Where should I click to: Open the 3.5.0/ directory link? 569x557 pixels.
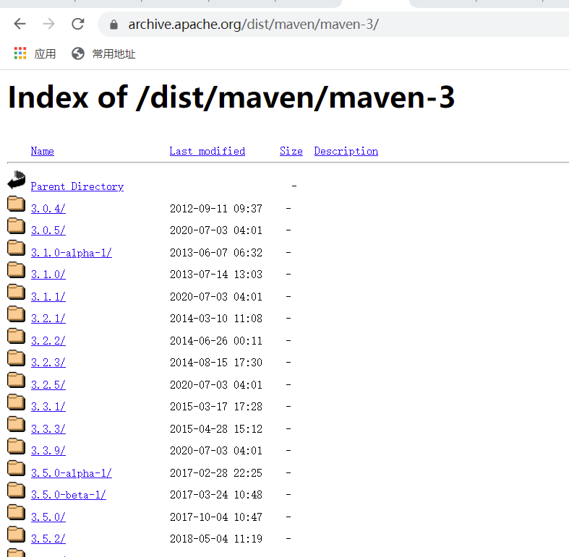click(48, 517)
